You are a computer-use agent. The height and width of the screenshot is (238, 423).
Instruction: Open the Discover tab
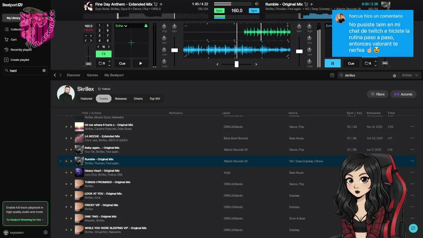[x=73, y=75]
